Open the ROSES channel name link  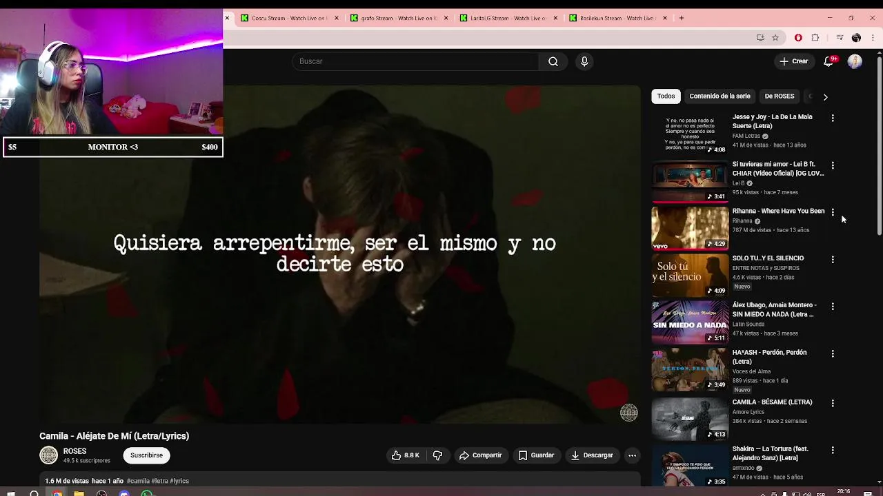coord(75,451)
